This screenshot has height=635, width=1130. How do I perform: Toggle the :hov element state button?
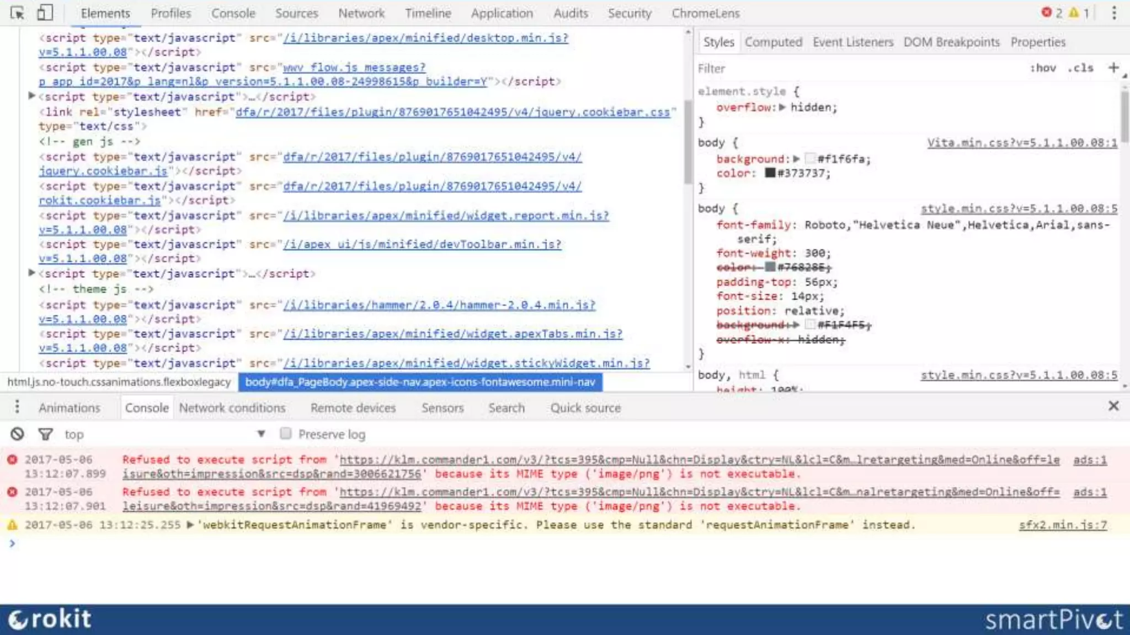coord(1042,68)
